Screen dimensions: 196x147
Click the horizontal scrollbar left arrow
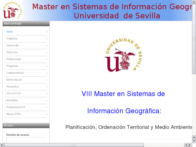tap(2, 145)
